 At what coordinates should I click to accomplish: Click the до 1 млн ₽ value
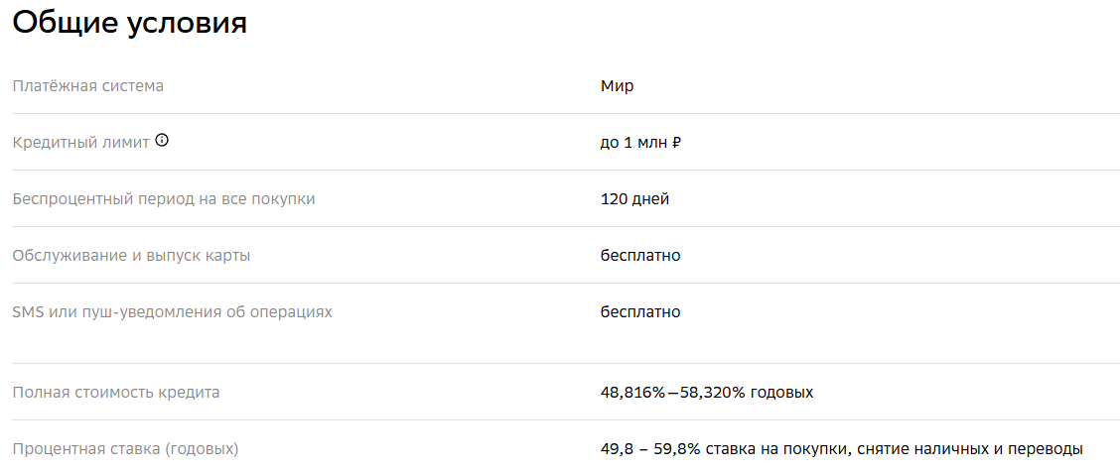point(640,143)
